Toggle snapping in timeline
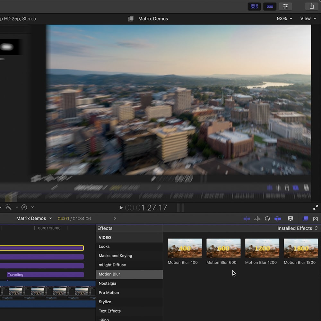The width and height of the screenshot is (321, 321). [278, 219]
